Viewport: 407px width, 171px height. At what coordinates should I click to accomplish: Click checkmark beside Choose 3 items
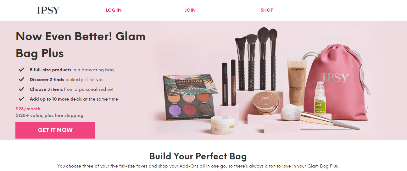click(x=22, y=89)
